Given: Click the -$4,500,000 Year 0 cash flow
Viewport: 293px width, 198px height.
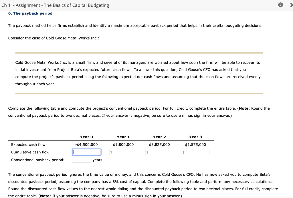Looking at the screenshot, I should (86, 144).
